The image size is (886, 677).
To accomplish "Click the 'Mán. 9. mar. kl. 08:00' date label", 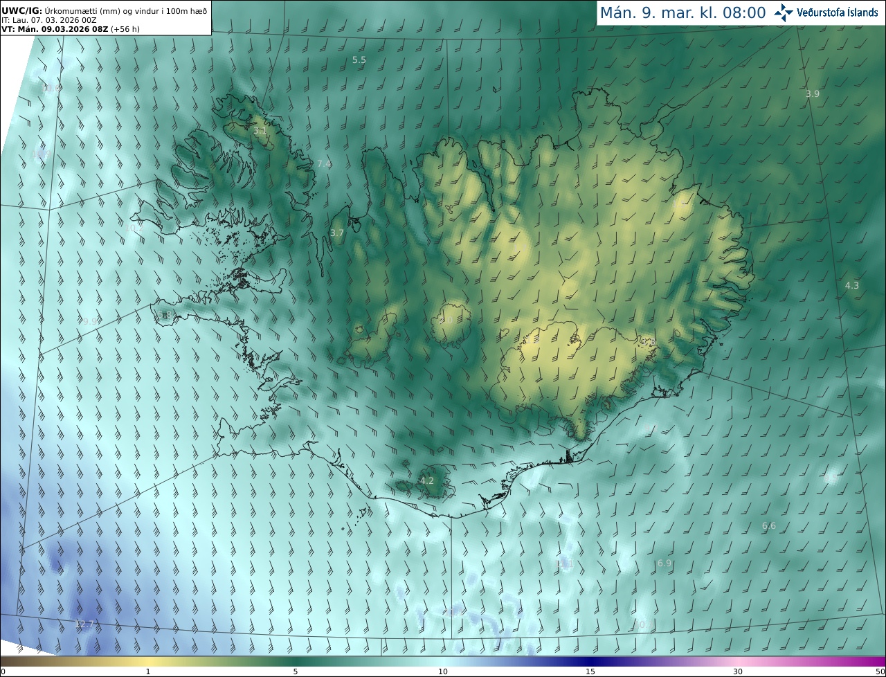I will (x=682, y=12).
